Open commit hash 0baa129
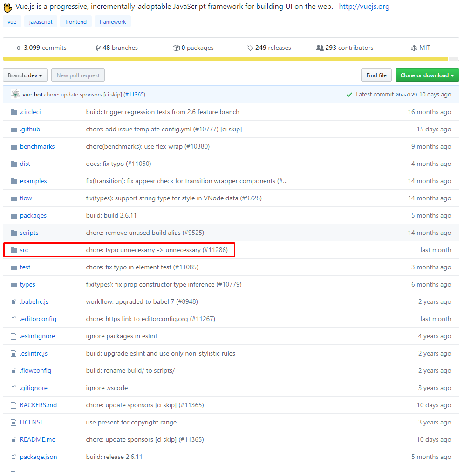This screenshot has height=472, width=471. pyautogui.click(x=406, y=95)
